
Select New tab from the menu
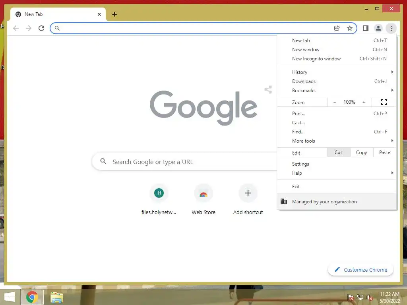click(x=337, y=40)
